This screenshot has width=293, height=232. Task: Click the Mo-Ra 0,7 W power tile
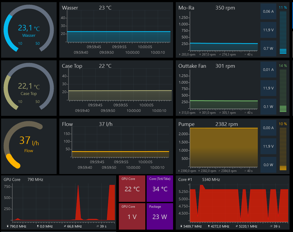(268, 48)
